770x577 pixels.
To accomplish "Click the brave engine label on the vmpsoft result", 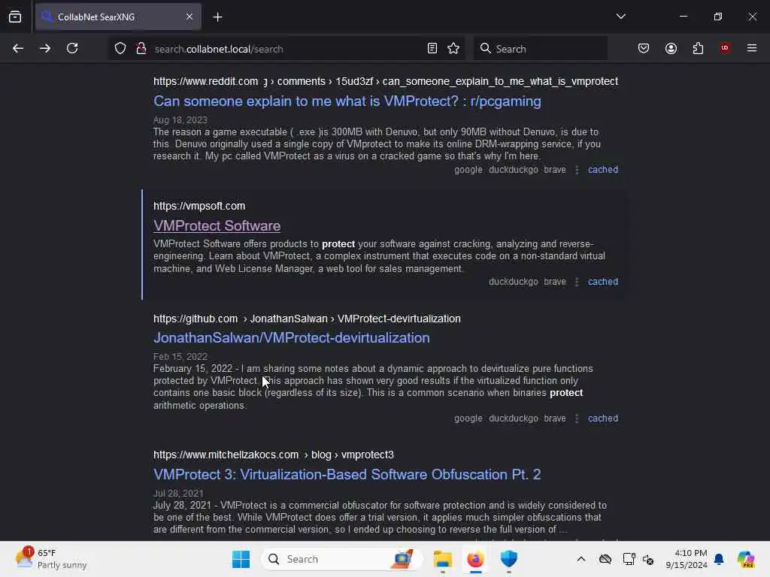I will 555,282.
